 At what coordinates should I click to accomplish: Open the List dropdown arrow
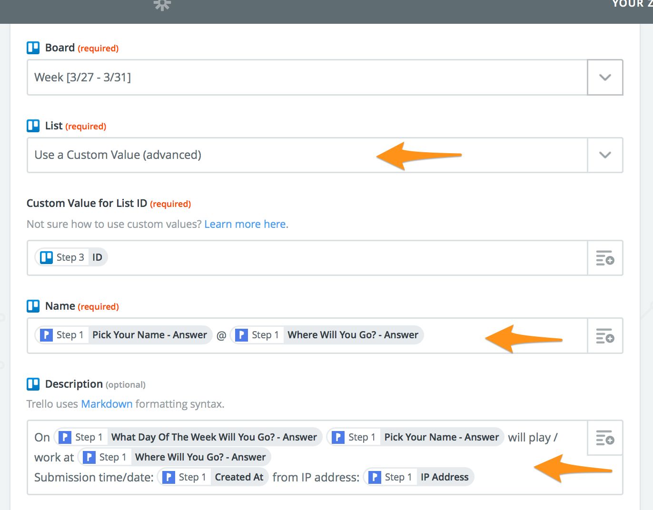click(x=605, y=155)
